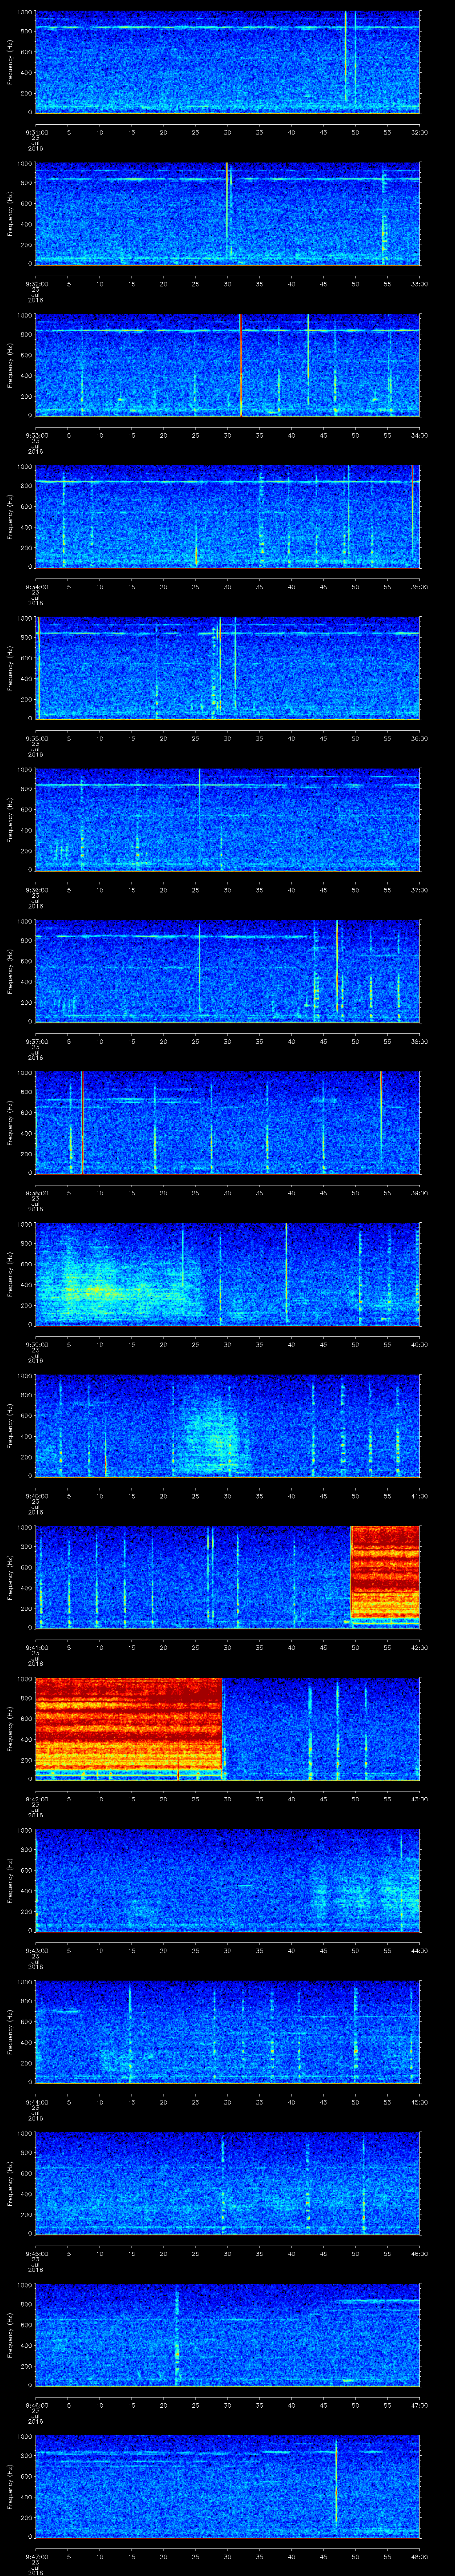This screenshot has width=455, height=2576.
Task: Click the '45:00' end tick label
Action: pyautogui.click(x=419, y=2101)
